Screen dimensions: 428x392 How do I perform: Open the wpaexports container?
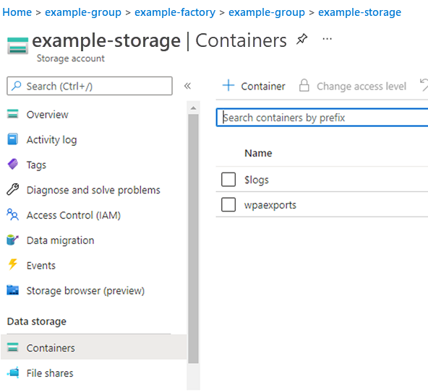pyautogui.click(x=270, y=205)
